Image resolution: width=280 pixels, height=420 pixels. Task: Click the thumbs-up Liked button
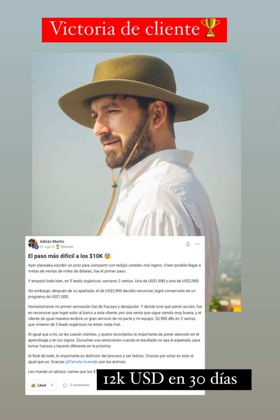39,385
